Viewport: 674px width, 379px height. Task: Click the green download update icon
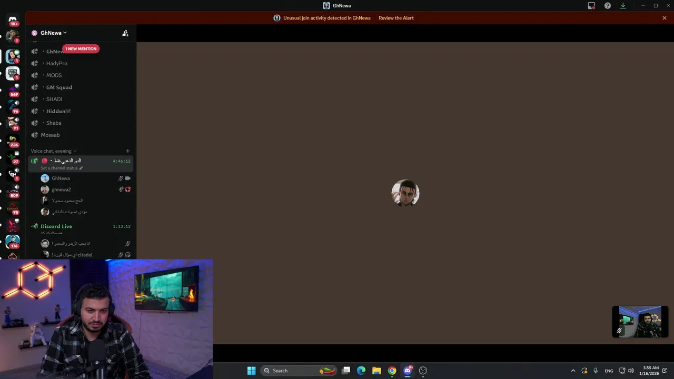tap(623, 6)
